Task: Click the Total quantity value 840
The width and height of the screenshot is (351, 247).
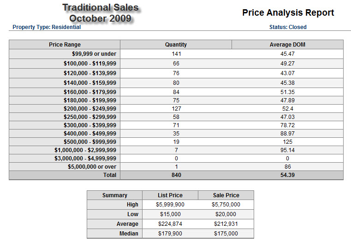Action: (x=176, y=175)
